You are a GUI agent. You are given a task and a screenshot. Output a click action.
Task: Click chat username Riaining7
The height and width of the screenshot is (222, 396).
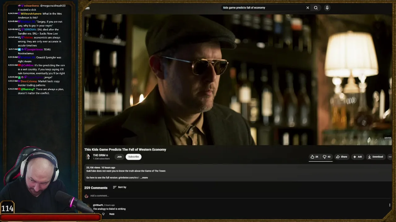tap(28, 89)
